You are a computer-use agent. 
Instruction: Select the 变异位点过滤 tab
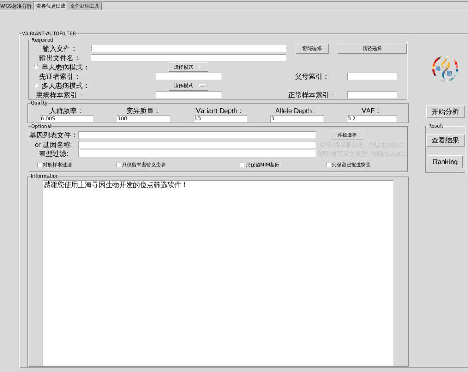pos(51,6)
